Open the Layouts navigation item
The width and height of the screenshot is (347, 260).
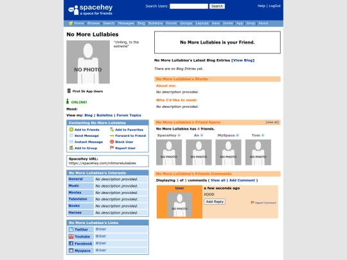pyautogui.click(x=202, y=23)
